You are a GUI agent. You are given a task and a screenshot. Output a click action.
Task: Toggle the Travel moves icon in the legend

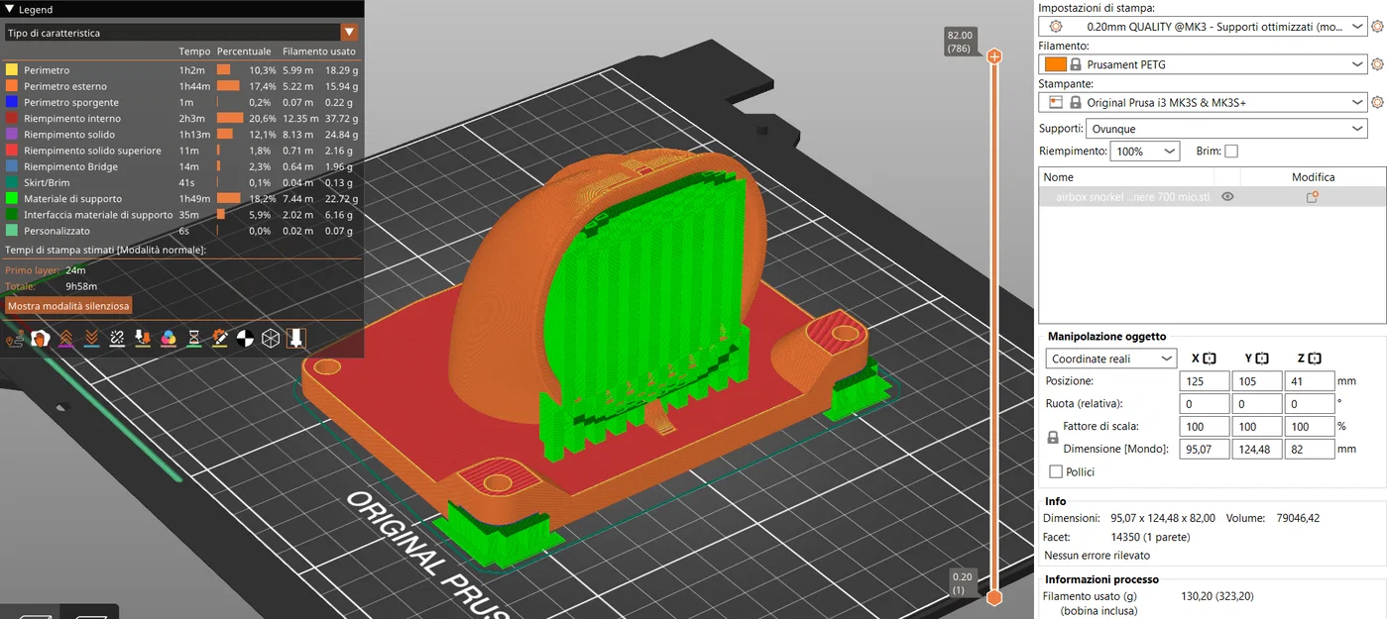point(15,339)
